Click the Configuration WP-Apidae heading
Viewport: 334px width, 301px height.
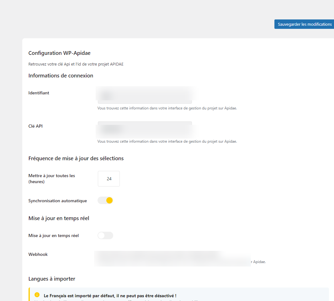click(59, 53)
